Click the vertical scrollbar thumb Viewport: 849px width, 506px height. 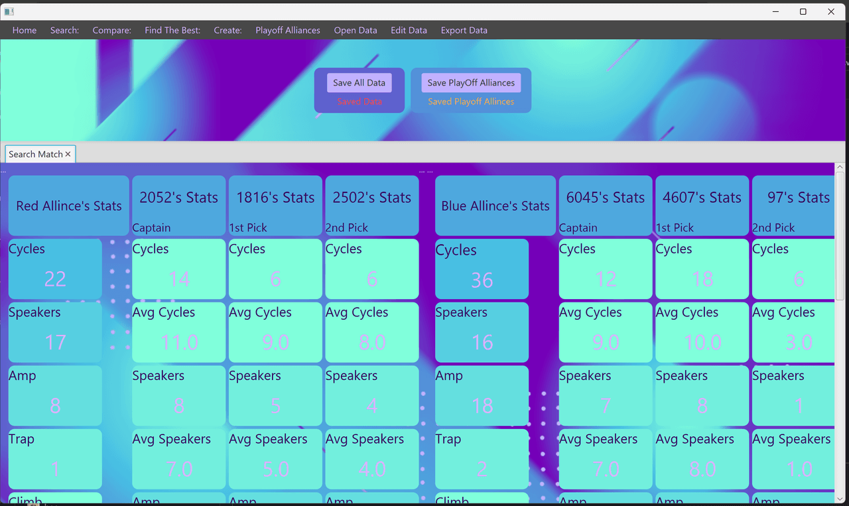click(x=840, y=235)
